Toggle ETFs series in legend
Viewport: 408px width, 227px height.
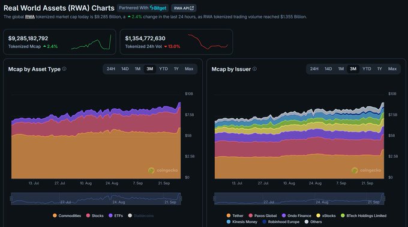[x=116, y=216]
